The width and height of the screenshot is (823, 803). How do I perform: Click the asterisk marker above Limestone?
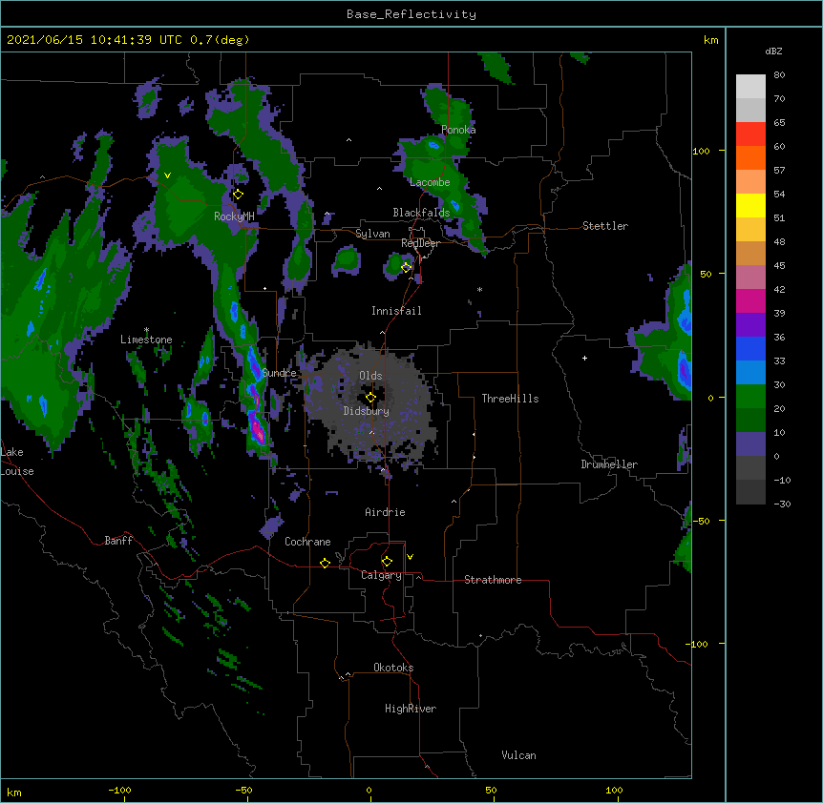146,330
